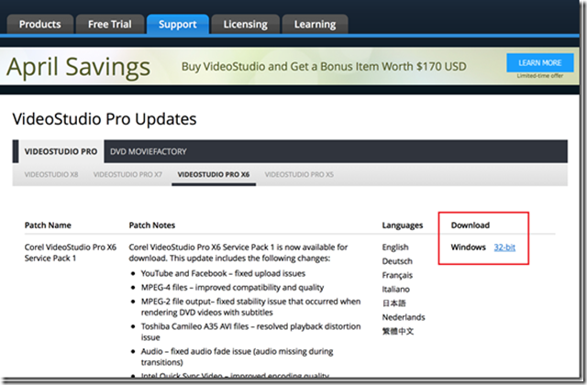The image size is (587, 385).
Task: Click the Toshiba Camileo A35 AVI bullet
Action: pyautogui.click(x=250, y=332)
